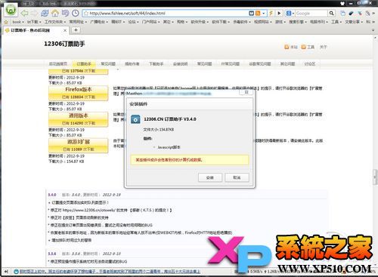Screen dimensions: 378x277
Task: Open the 关于 link in the page header
Action: pos(323,47)
